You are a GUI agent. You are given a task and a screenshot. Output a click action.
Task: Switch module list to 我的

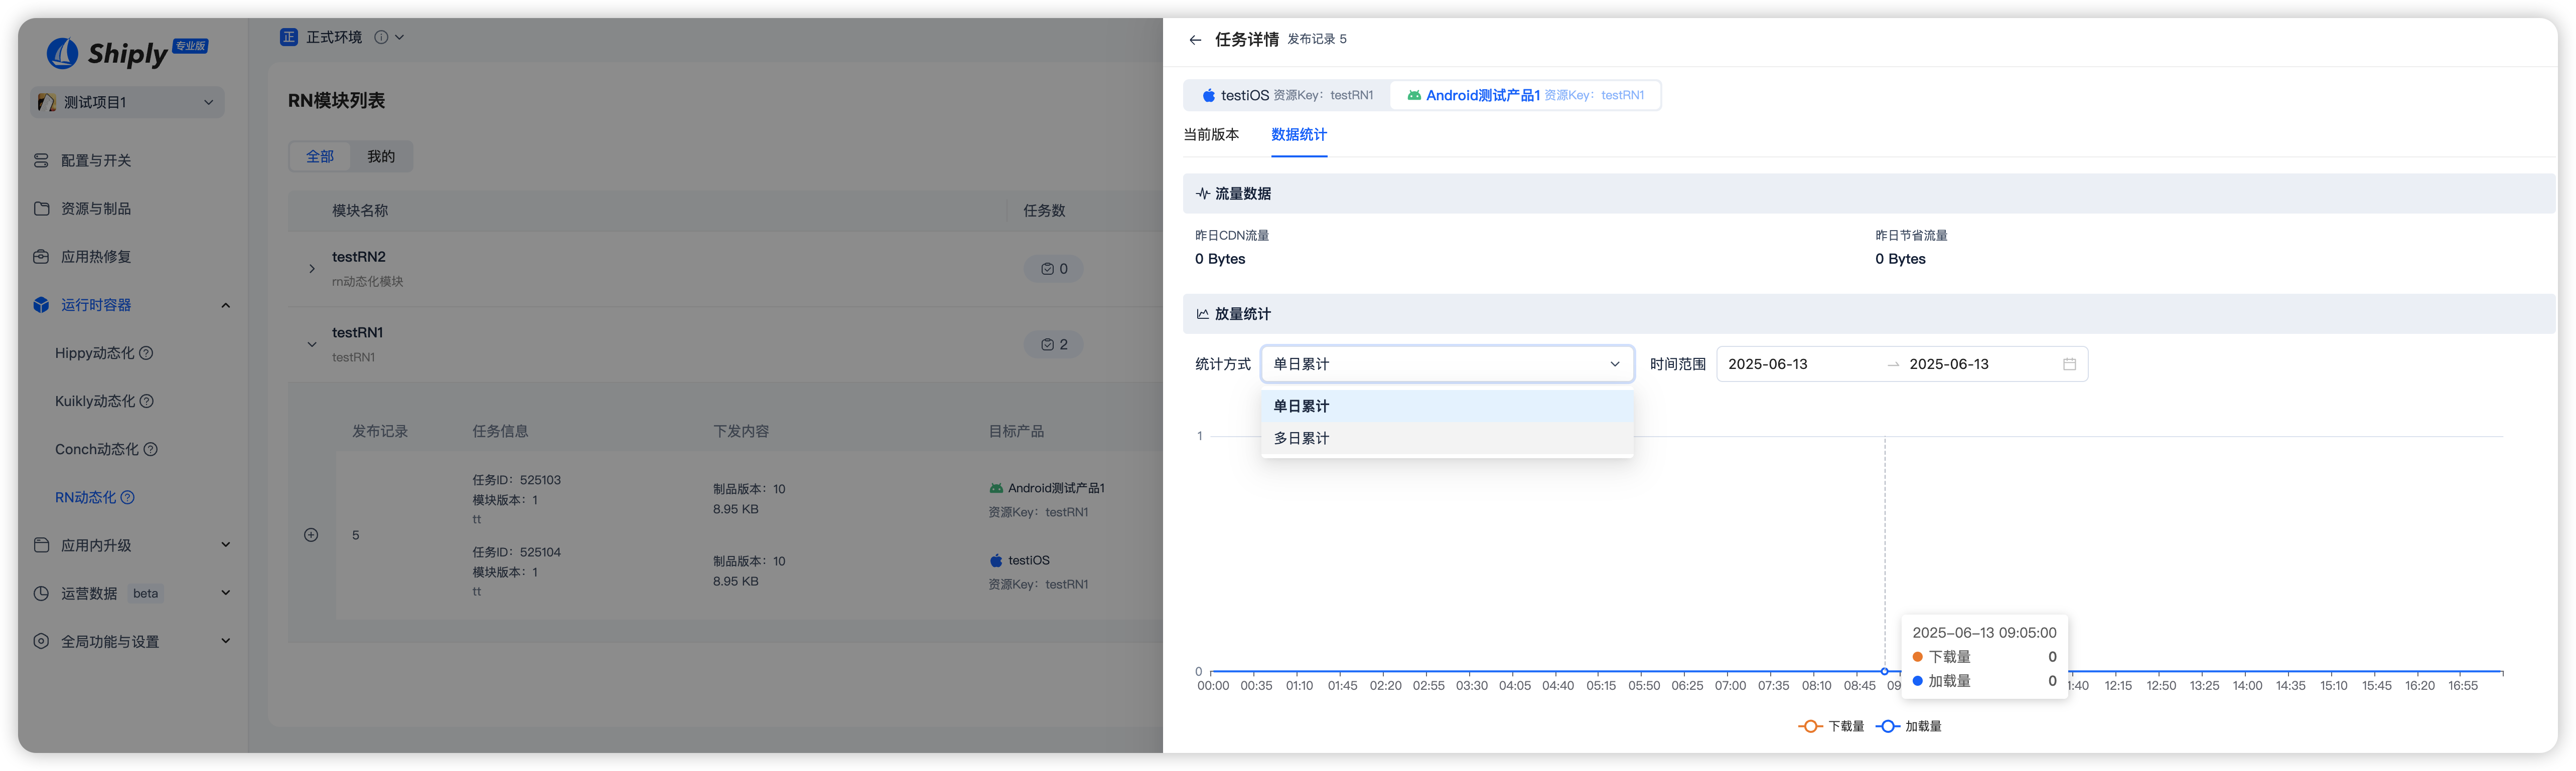coord(381,157)
